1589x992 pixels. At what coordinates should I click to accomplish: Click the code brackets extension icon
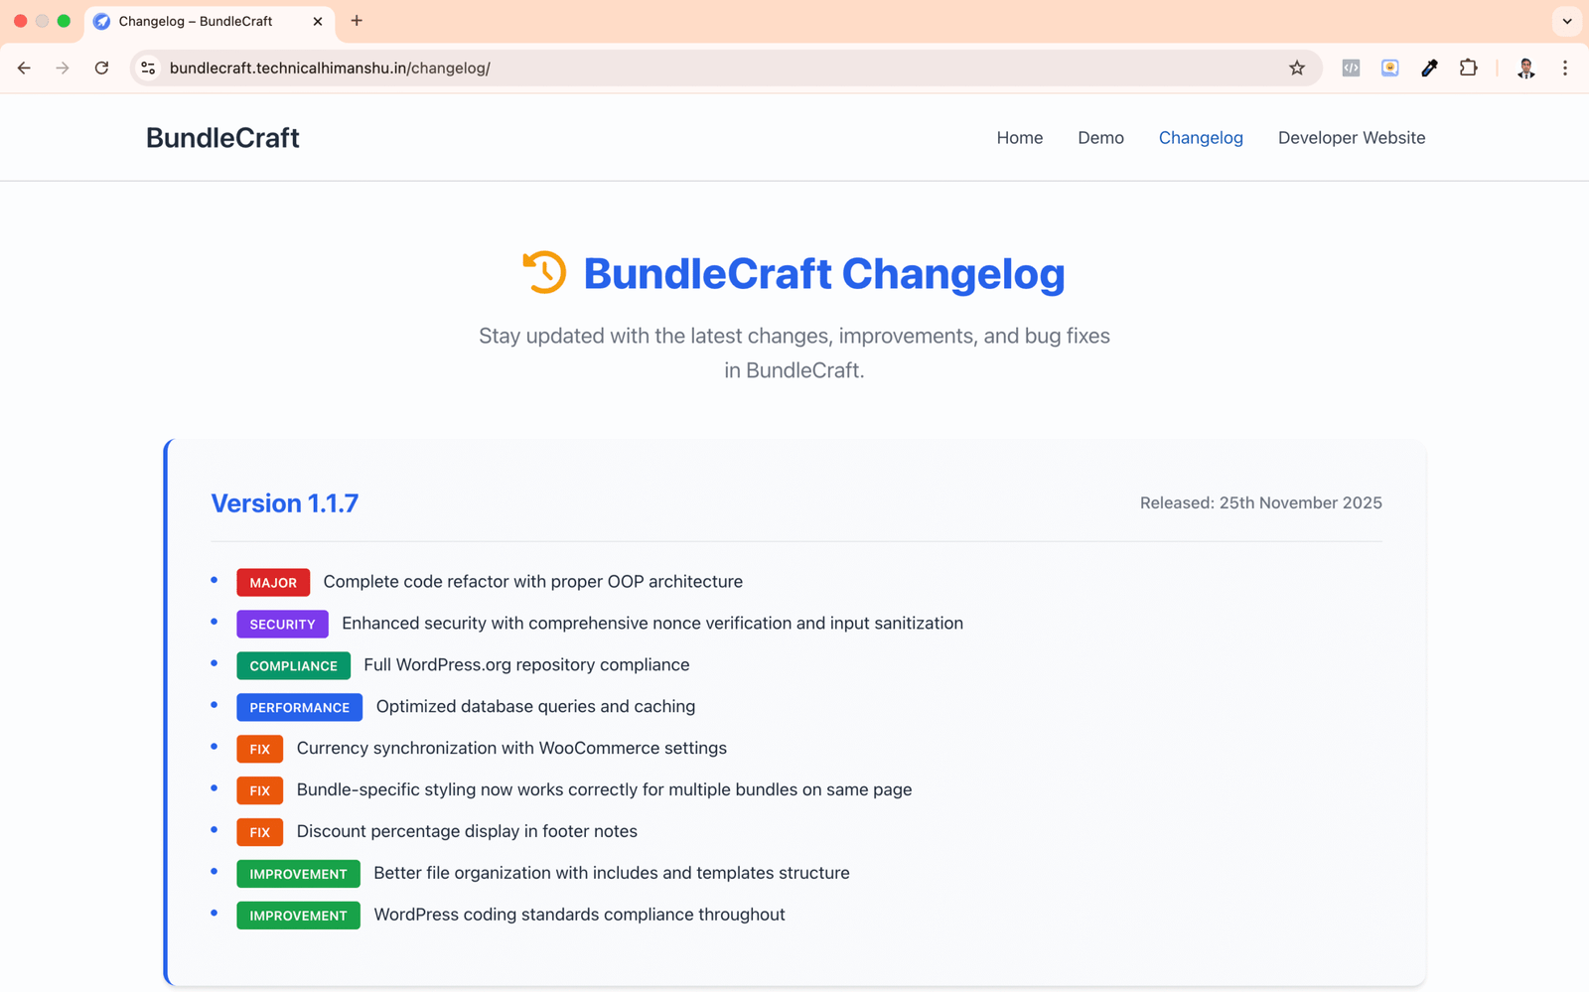click(x=1351, y=69)
